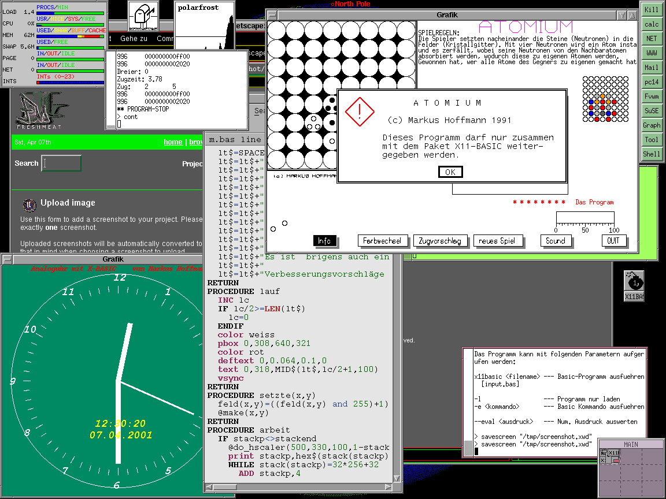
Task: Click the 'color weiss' line in editor
Action: 246,335
